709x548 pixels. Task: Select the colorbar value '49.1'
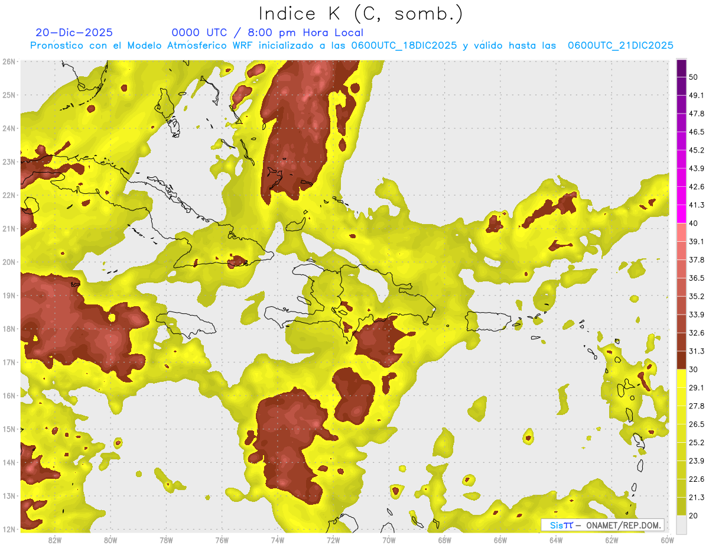pos(697,95)
